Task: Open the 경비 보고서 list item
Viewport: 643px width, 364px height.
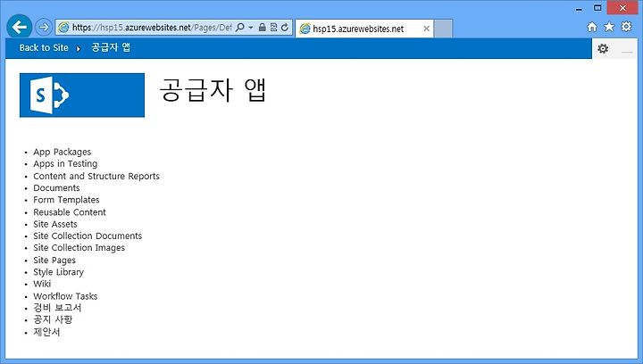Action: (57, 308)
